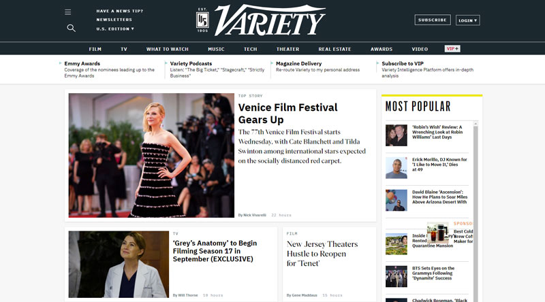Image resolution: width=545 pixels, height=302 pixels.
Task: Open BTS Sets Eyes on Grammys story
Action: point(433,273)
